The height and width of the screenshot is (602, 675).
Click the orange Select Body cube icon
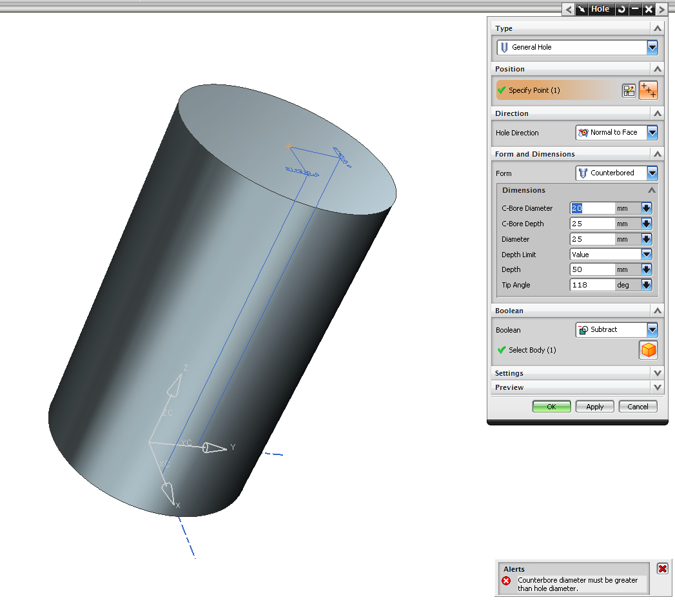[x=649, y=350]
